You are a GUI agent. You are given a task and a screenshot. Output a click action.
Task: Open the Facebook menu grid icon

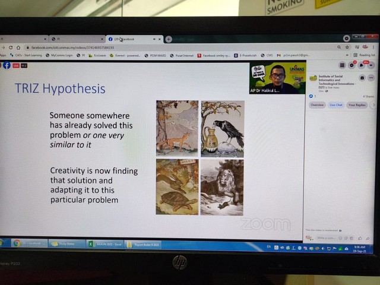(x=342, y=65)
